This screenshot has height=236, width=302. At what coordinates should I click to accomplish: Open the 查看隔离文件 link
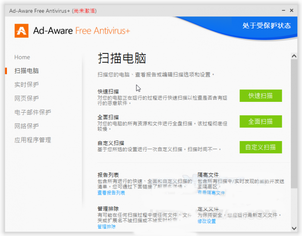pos(211,193)
